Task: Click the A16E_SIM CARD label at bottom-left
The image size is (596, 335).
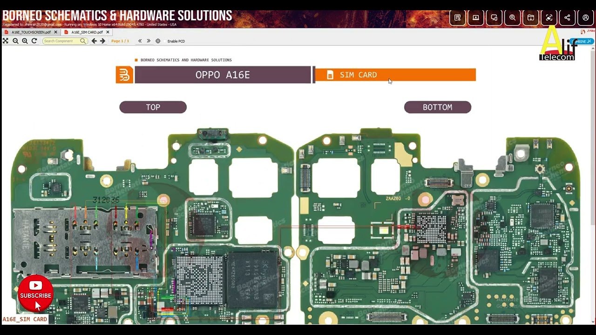Action: [25, 320]
